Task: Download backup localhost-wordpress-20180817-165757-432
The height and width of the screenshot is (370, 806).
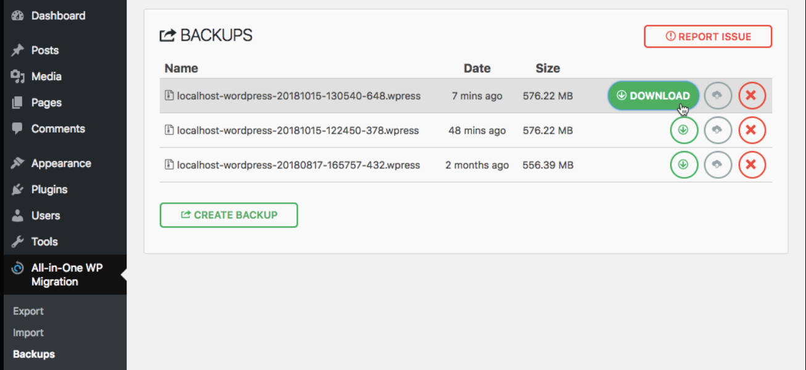Action: (x=684, y=165)
